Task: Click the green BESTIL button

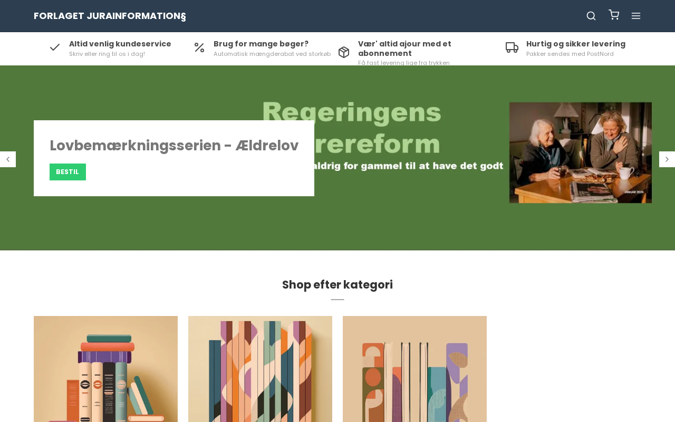Action: click(x=67, y=172)
